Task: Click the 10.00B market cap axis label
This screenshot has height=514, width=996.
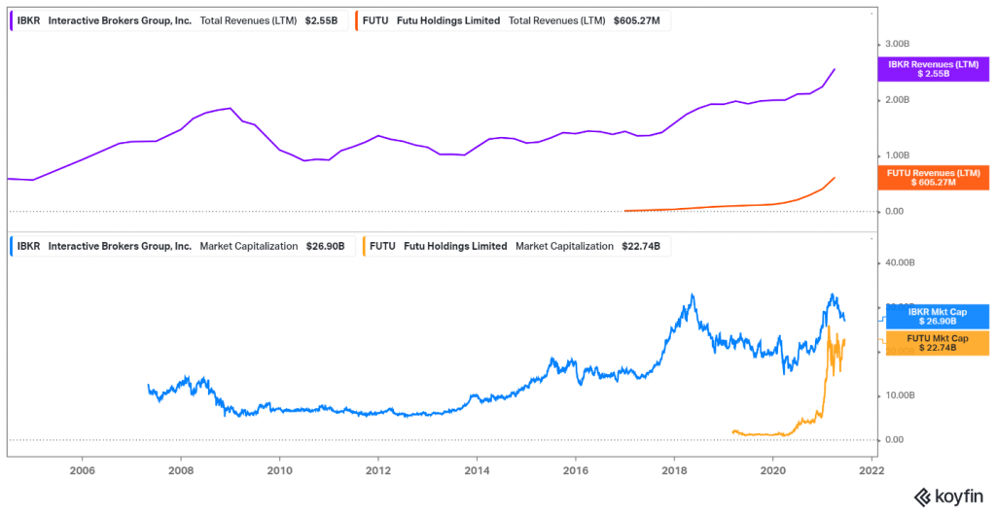Action: pyautogui.click(x=900, y=395)
